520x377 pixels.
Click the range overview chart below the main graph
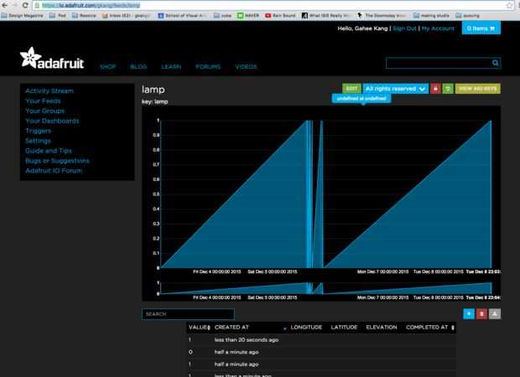pyautogui.click(x=325, y=287)
